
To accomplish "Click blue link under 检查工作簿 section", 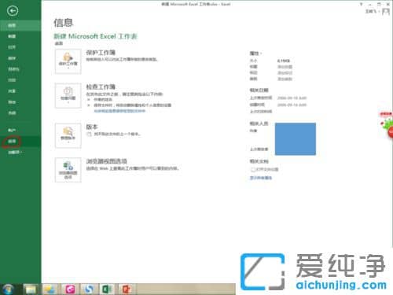I will point(119,111).
